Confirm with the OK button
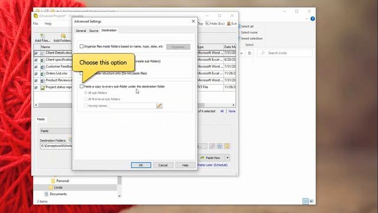Image resolution: width=378 pixels, height=213 pixels. [141, 165]
